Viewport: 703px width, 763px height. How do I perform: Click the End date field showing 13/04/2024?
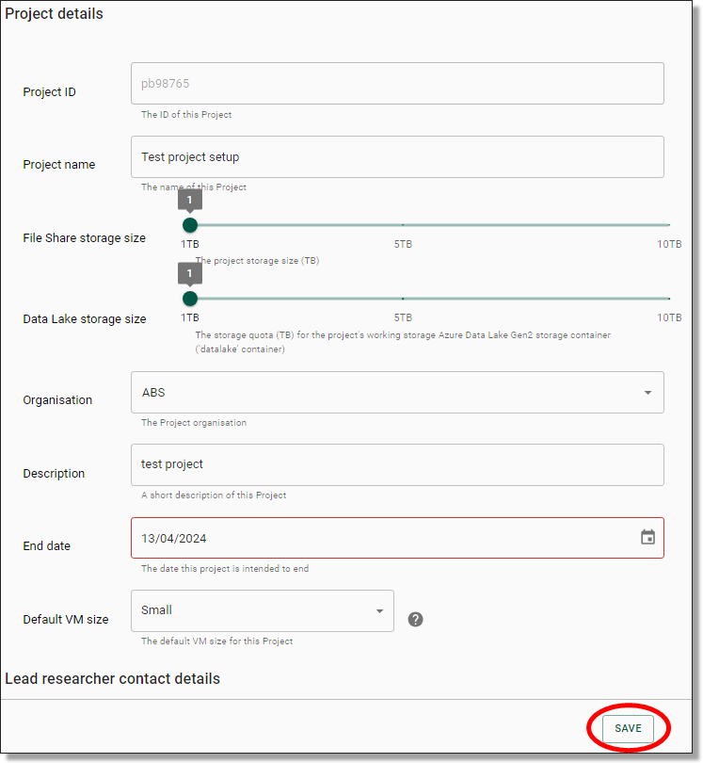376,536
